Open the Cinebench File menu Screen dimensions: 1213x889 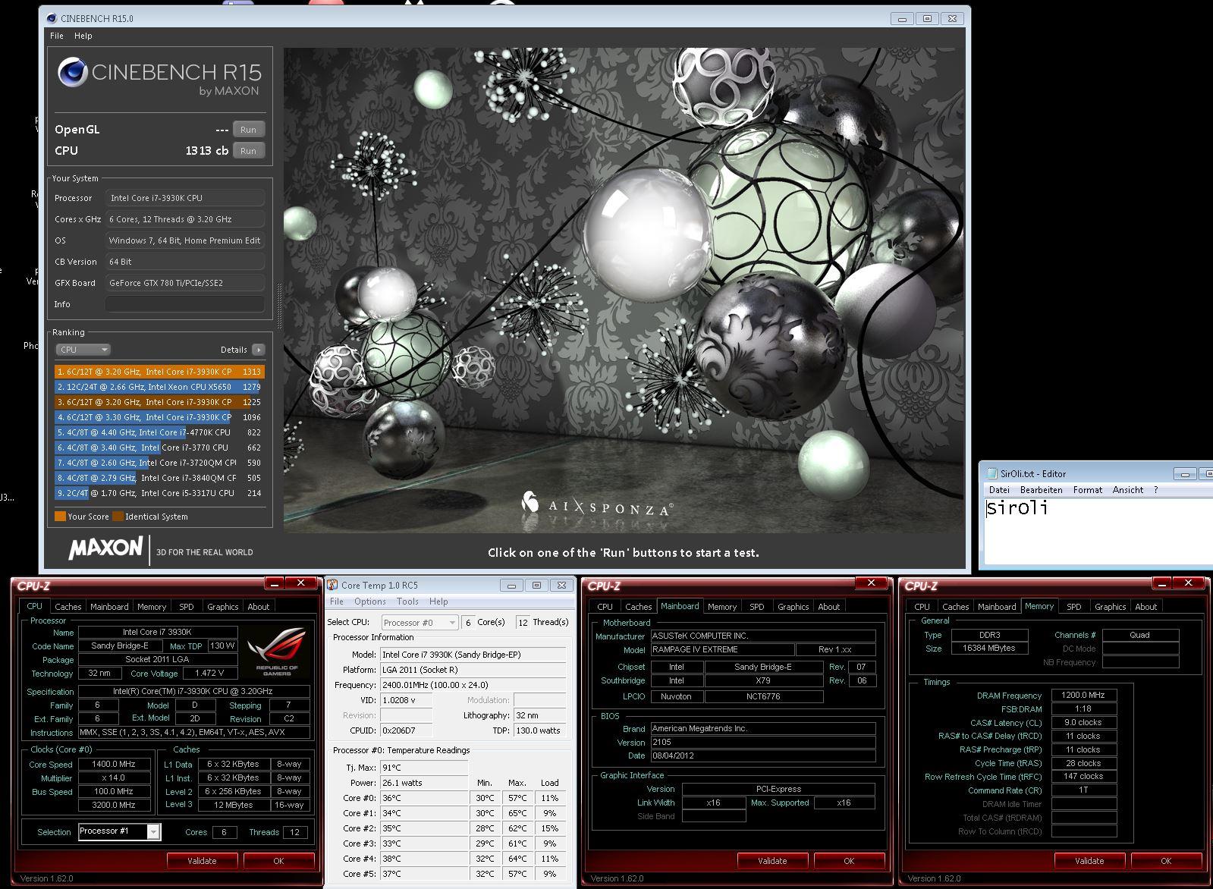57,36
